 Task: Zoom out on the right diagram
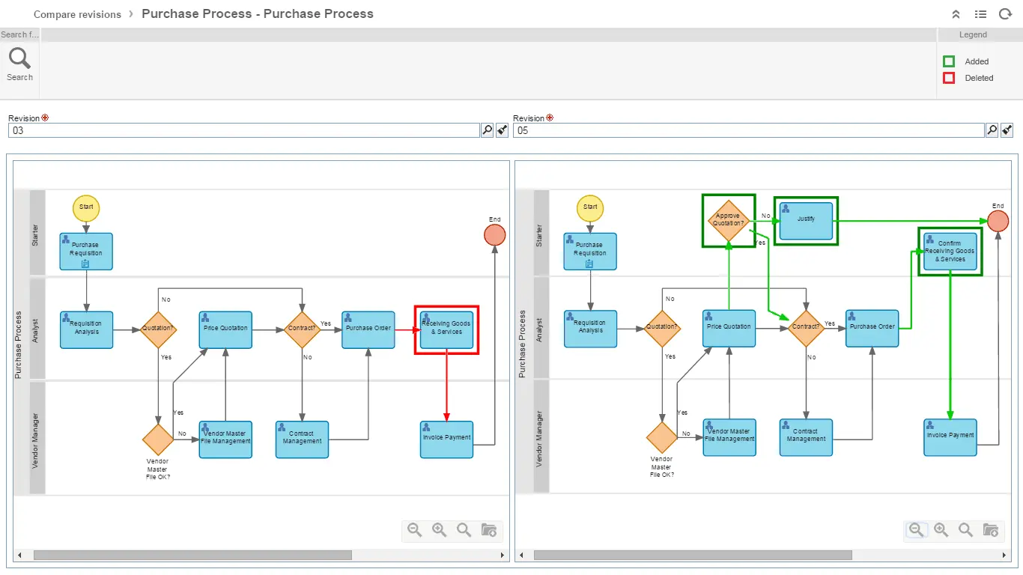916,529
